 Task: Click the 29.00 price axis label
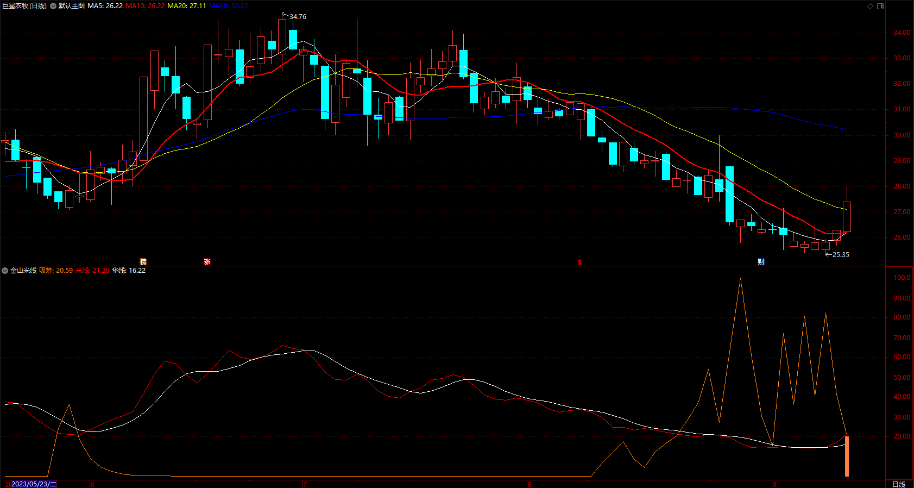tap(902, 161)
